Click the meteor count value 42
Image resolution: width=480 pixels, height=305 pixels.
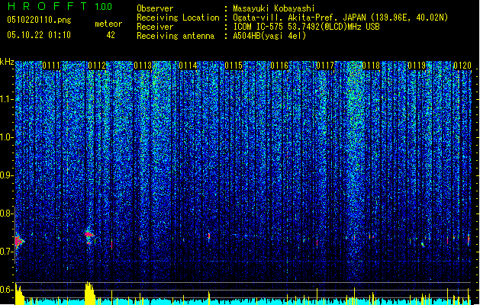point(111,35)
